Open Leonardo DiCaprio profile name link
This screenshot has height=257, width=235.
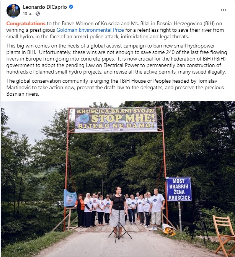click(x=45, y=7)
